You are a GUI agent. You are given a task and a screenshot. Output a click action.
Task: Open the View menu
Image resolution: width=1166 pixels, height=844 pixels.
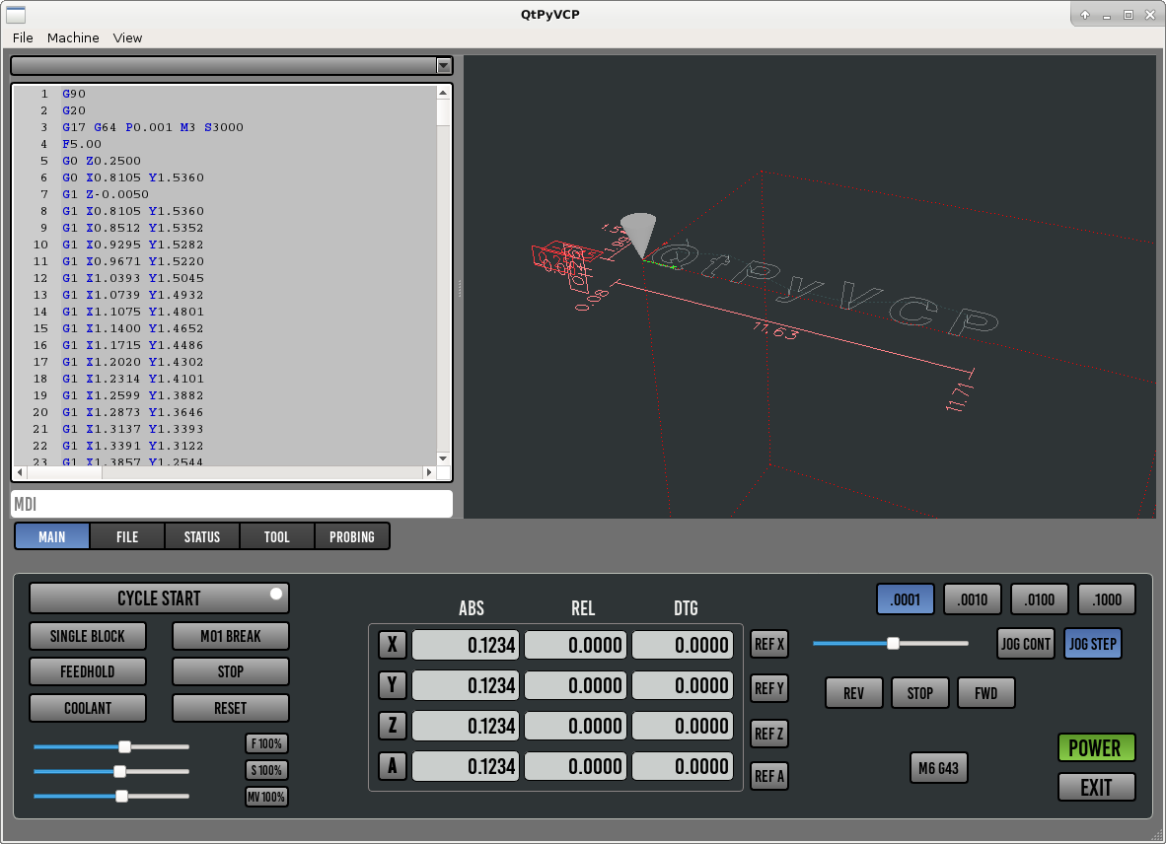tap(127, 37)
